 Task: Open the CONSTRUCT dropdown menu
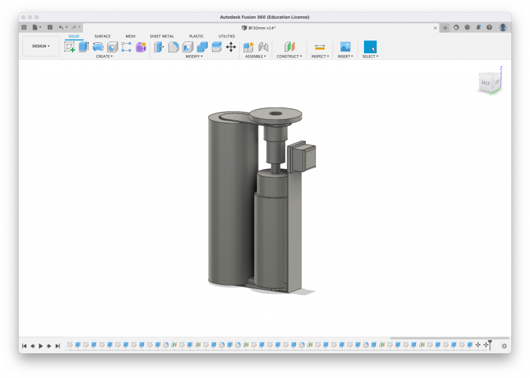coord(289,56)
